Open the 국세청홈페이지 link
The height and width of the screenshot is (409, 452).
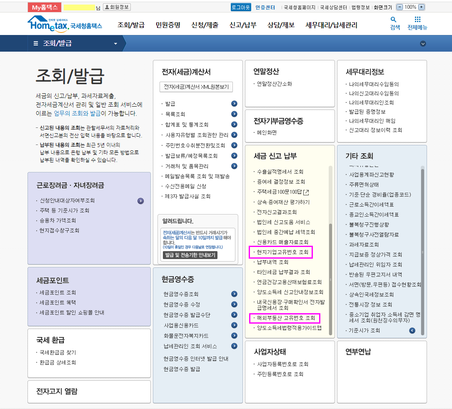(x=300, y=7)
